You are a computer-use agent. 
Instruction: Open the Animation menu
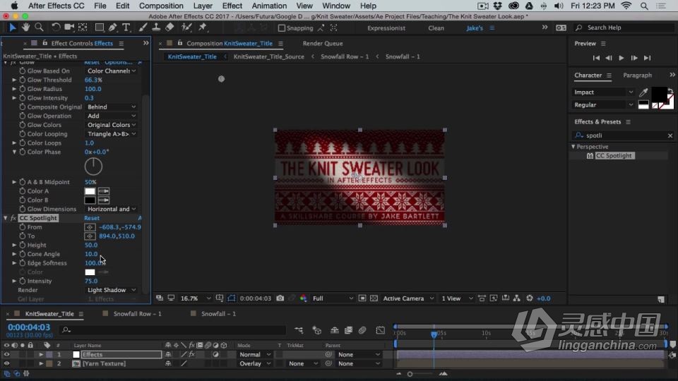point(269,6)
